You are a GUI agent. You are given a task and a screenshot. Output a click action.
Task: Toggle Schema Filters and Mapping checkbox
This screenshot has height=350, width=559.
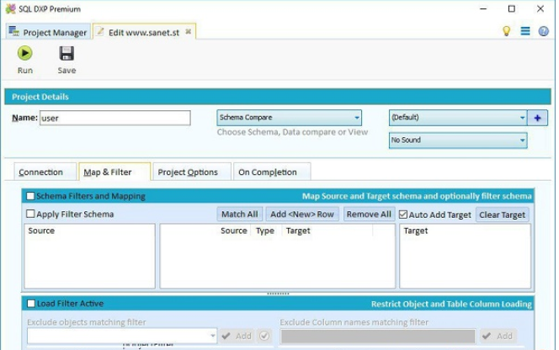point(30,196)
